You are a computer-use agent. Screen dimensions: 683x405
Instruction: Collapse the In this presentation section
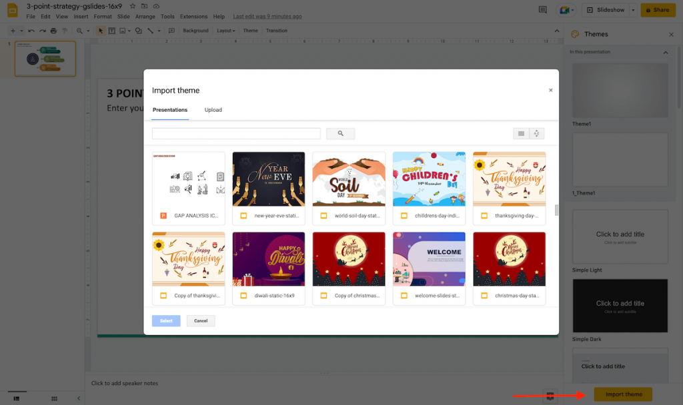tap(665, 52)
